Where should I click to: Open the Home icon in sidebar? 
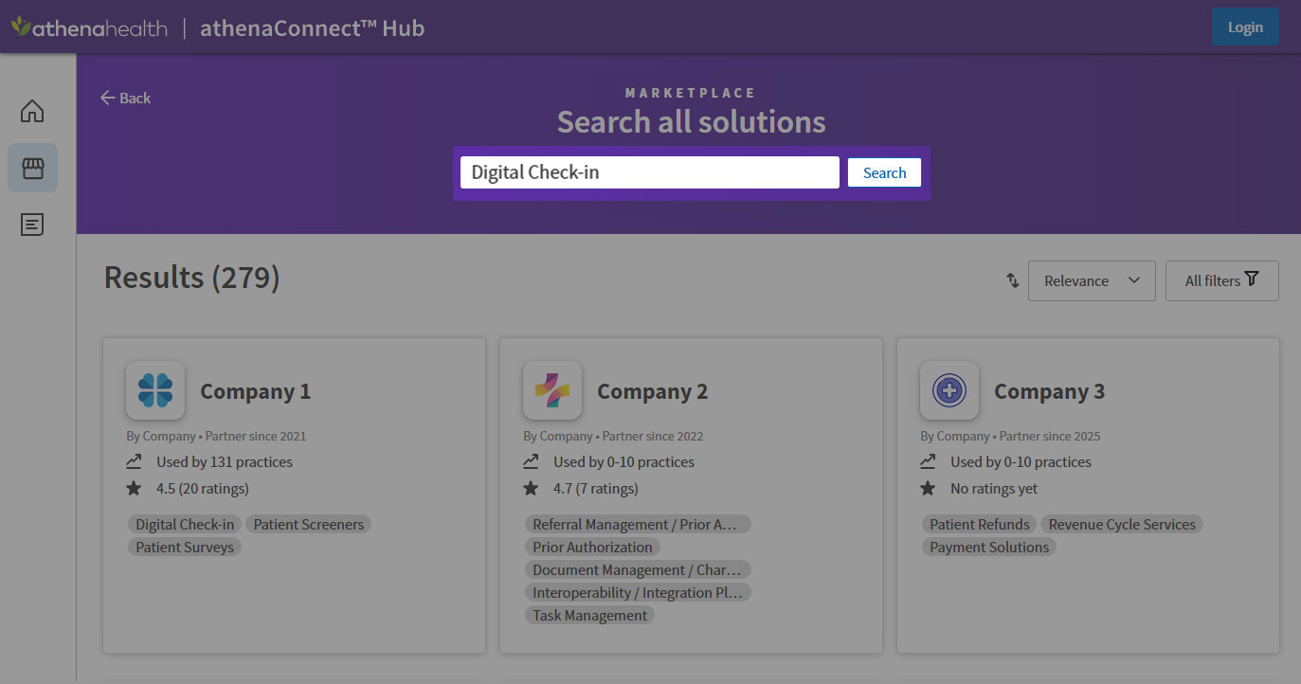pyautogui.click(x=32, y=111)
